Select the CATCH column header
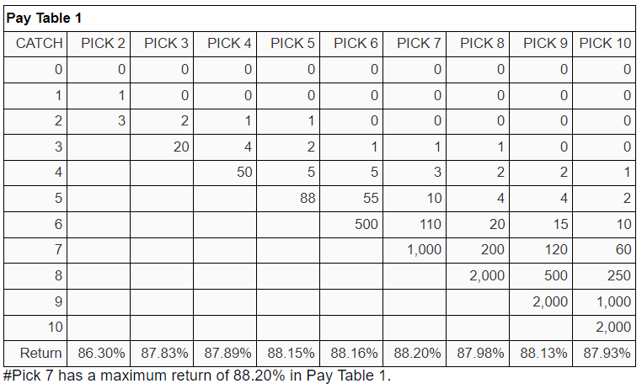 35,44
